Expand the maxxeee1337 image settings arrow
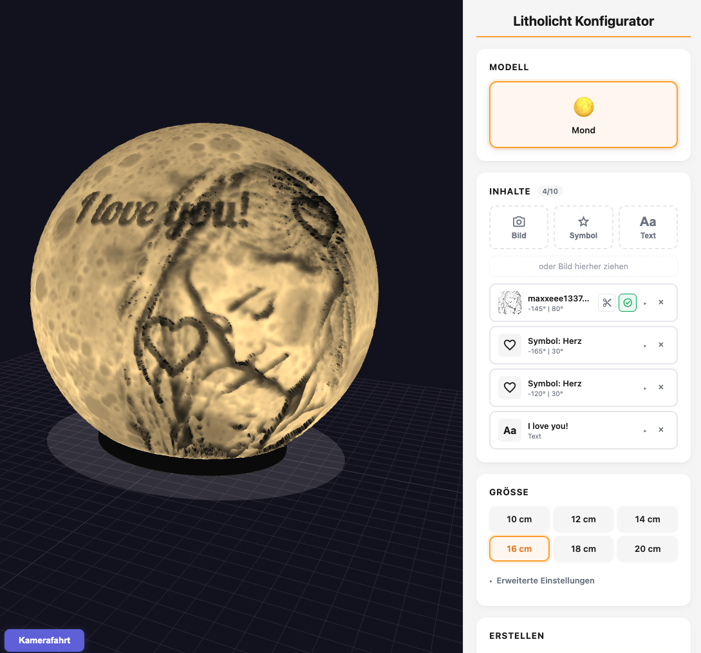701x653 pixels. point(644,303)
